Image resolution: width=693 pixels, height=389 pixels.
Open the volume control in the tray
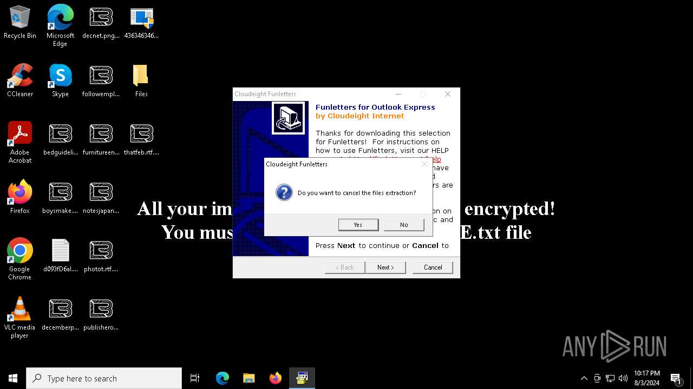tap(623, 378)
